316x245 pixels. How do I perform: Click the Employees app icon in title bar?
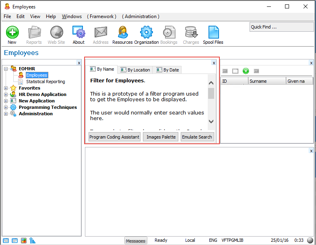click(x=7, y=6)
